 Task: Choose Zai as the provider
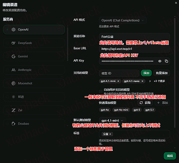pos(34,110)
